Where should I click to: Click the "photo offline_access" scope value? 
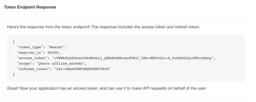coord(61,63)
